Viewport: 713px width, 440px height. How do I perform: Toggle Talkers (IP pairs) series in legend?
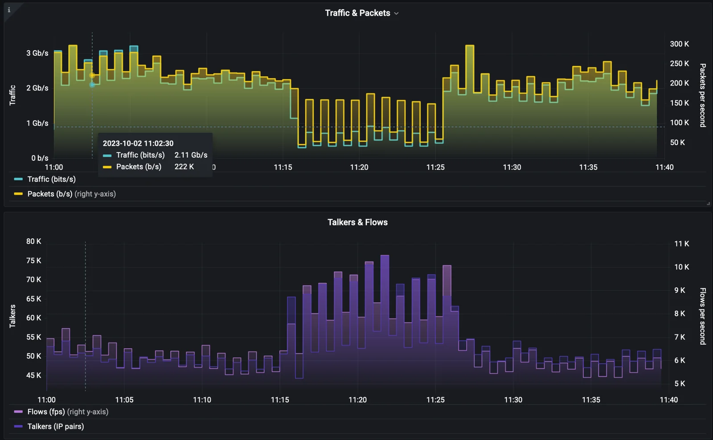click(56, 426)
